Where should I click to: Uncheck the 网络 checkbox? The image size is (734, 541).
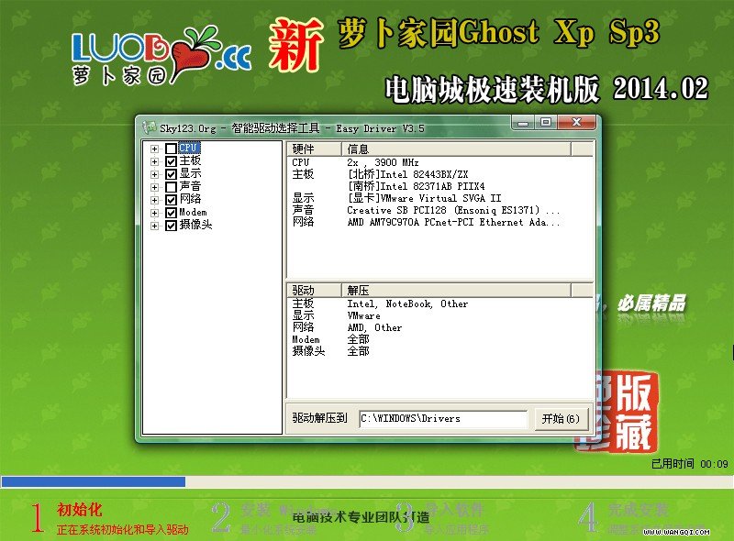point(171,200)
